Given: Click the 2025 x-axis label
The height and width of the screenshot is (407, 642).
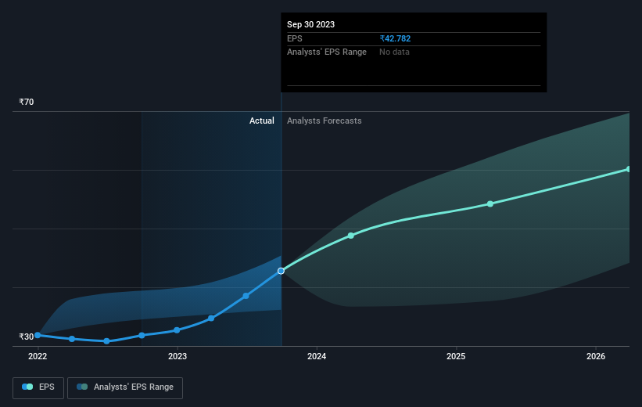Looking at the screenshot, I should click(456, 356).
